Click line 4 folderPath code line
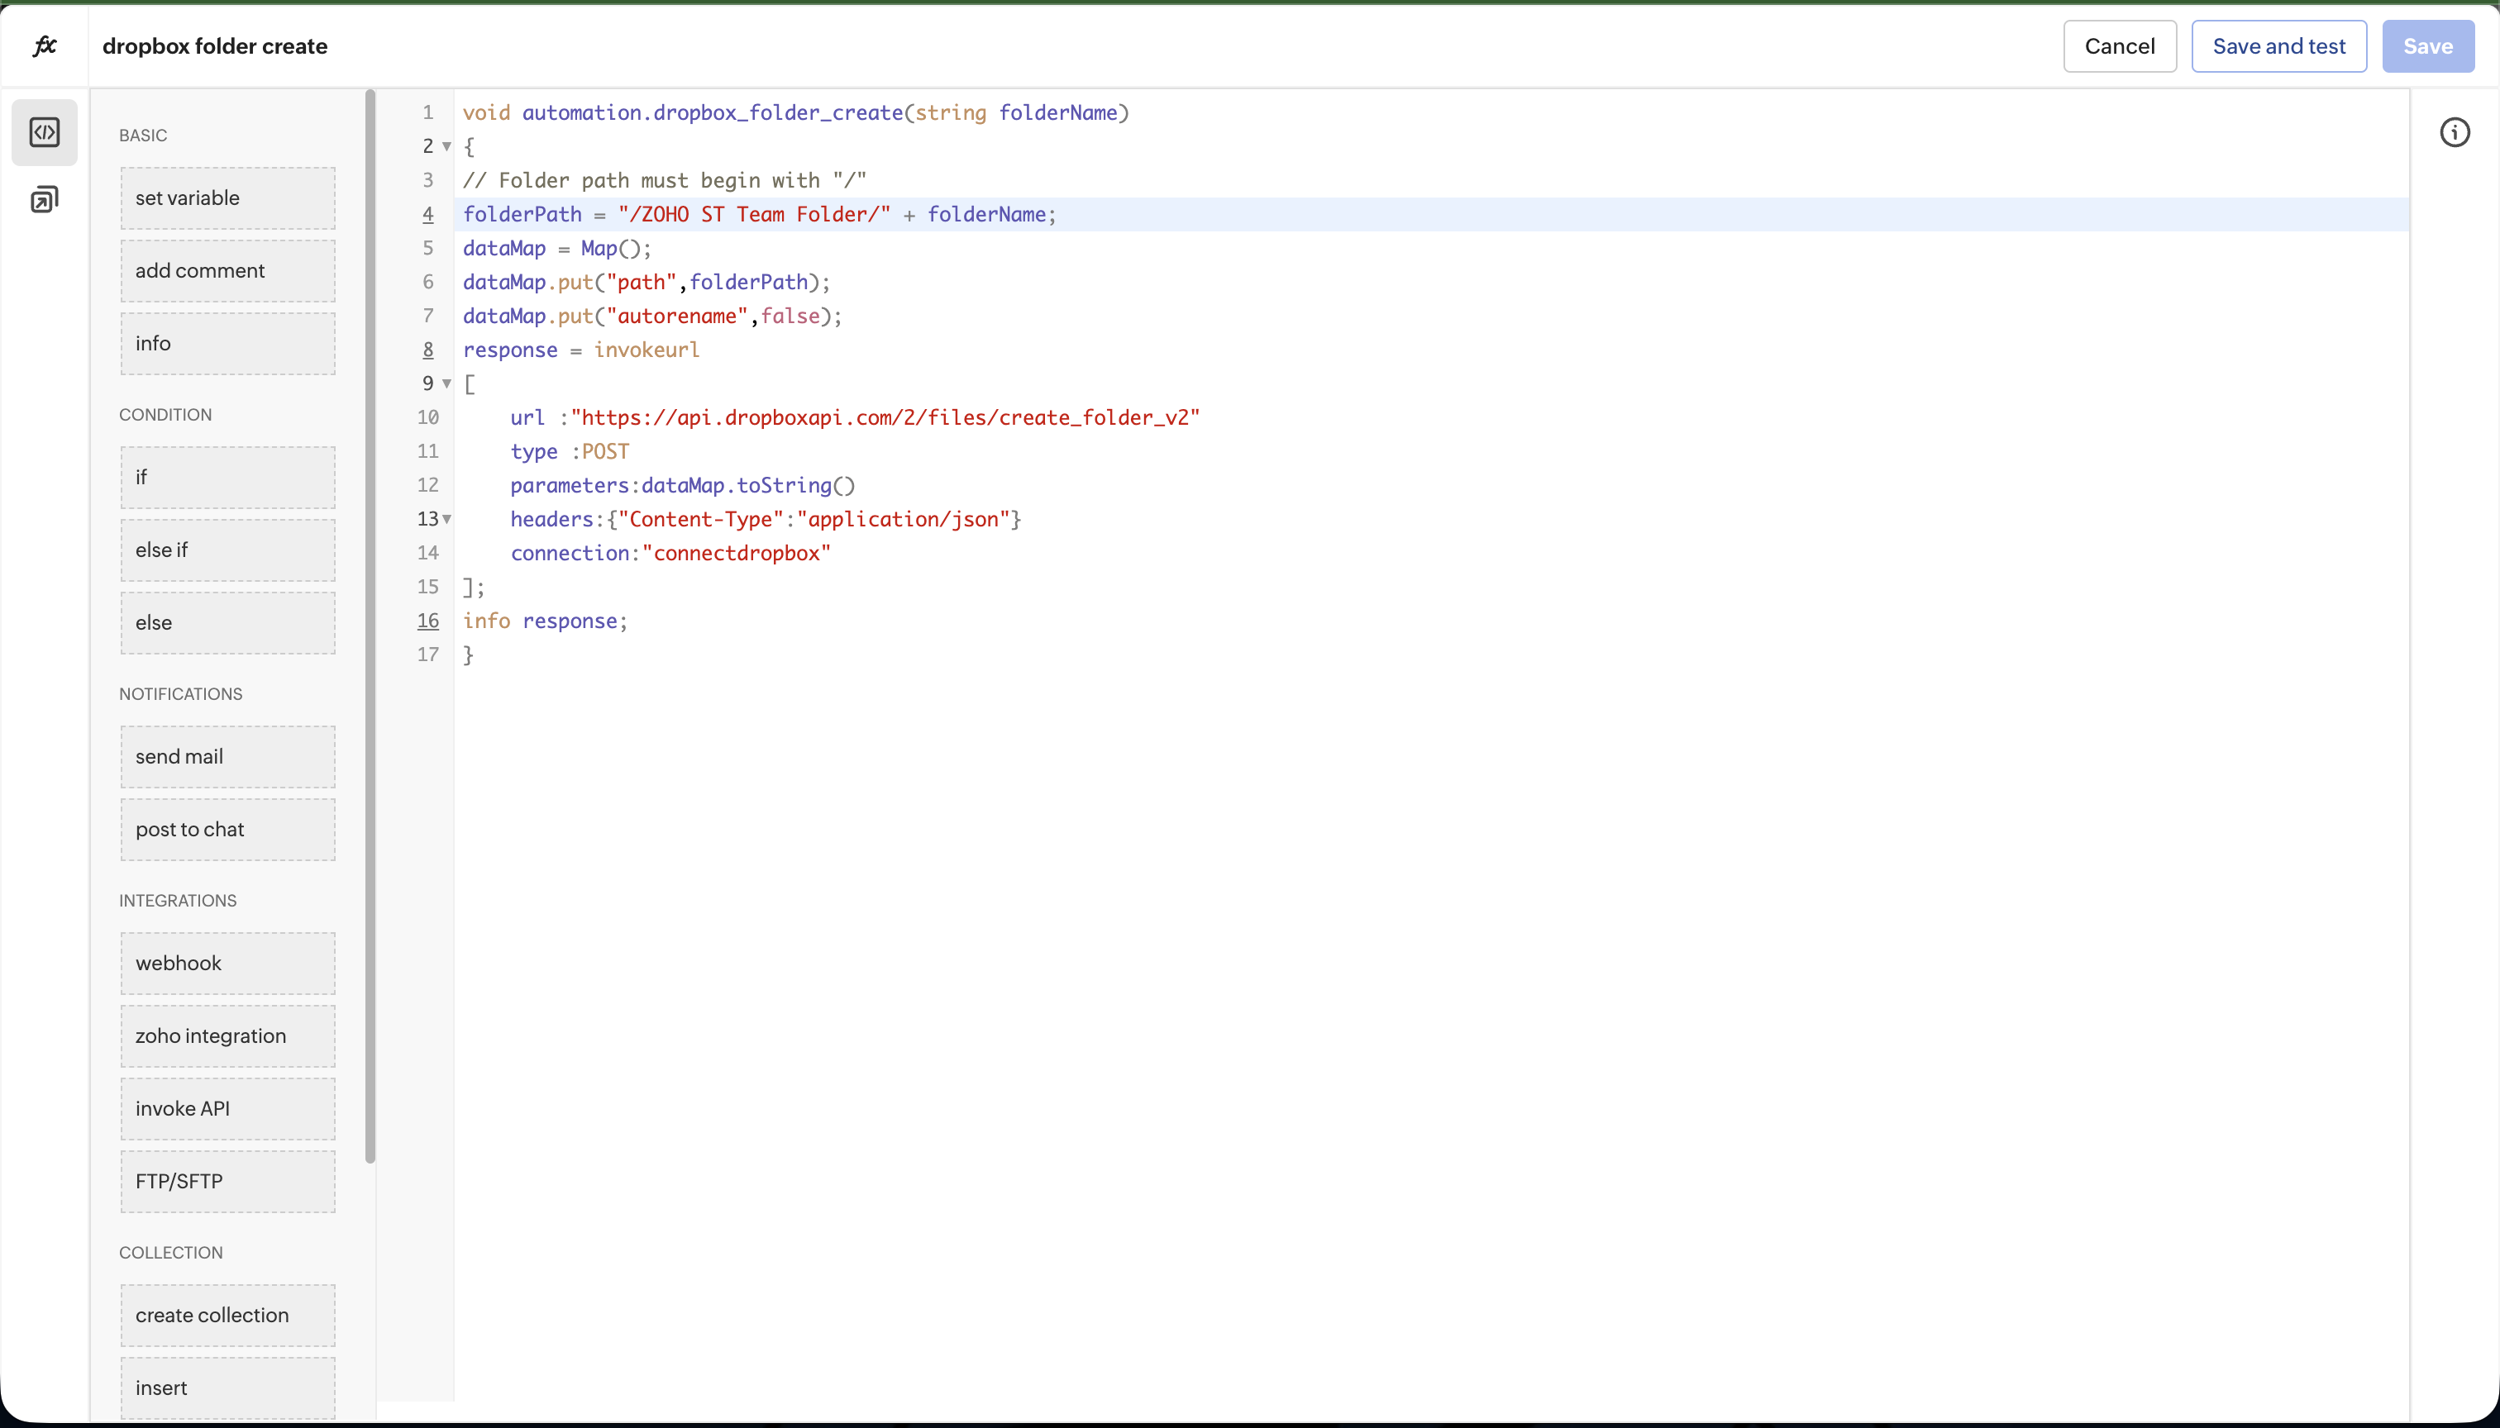This screenshot has height=1428, width=2500. tap(758, 215)
